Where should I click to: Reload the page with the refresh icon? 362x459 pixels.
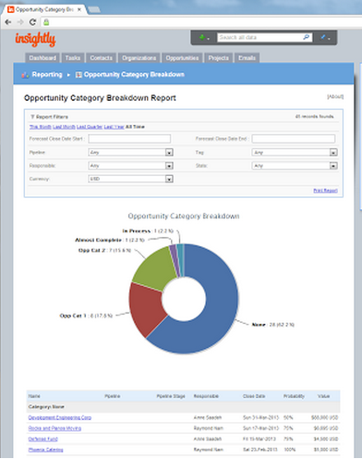32,22
